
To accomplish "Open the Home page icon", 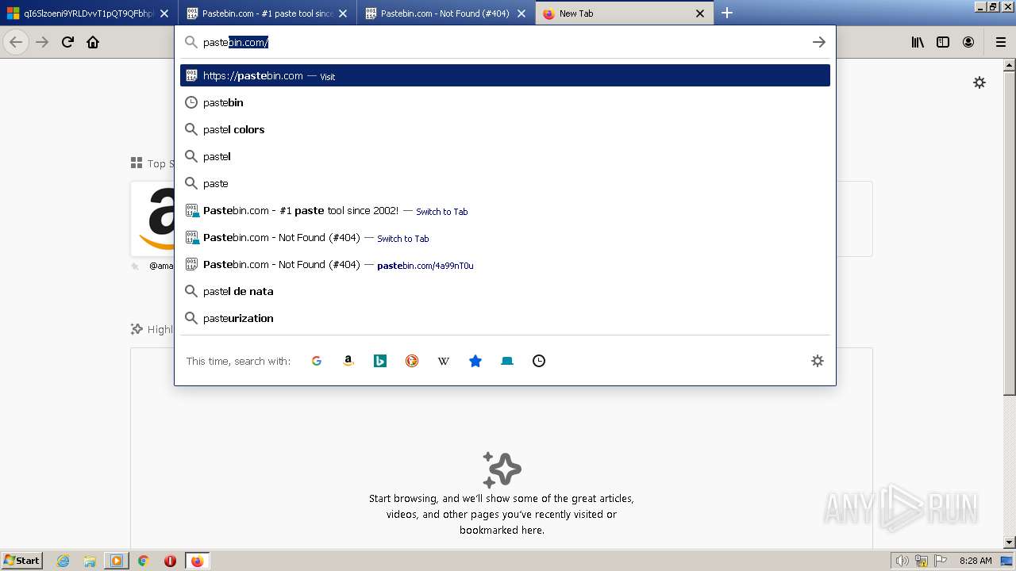I will (x=93, y=42).
